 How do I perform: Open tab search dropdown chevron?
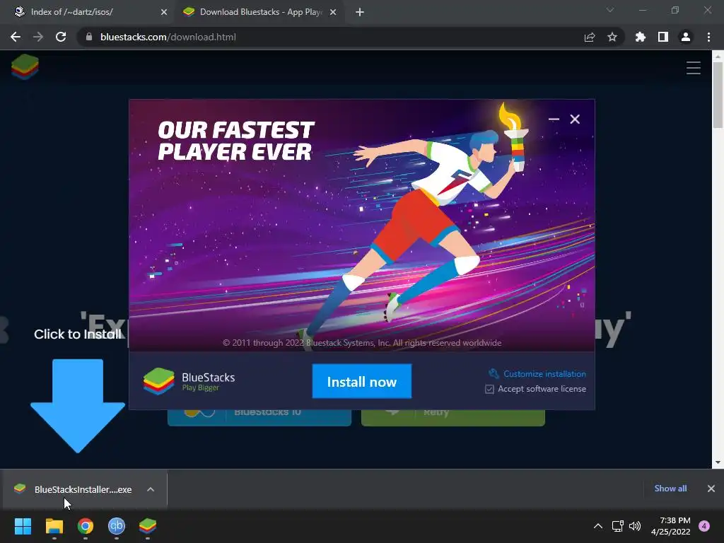coord(610,10)
